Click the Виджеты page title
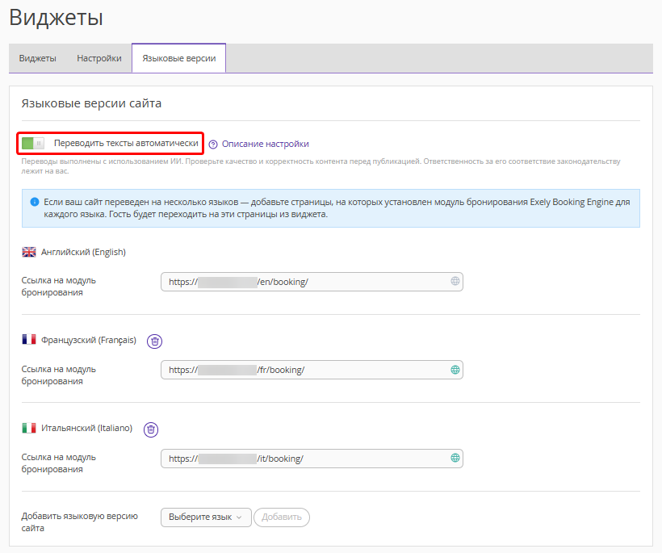This screenshot has width=662, height=553. point(57,18)
